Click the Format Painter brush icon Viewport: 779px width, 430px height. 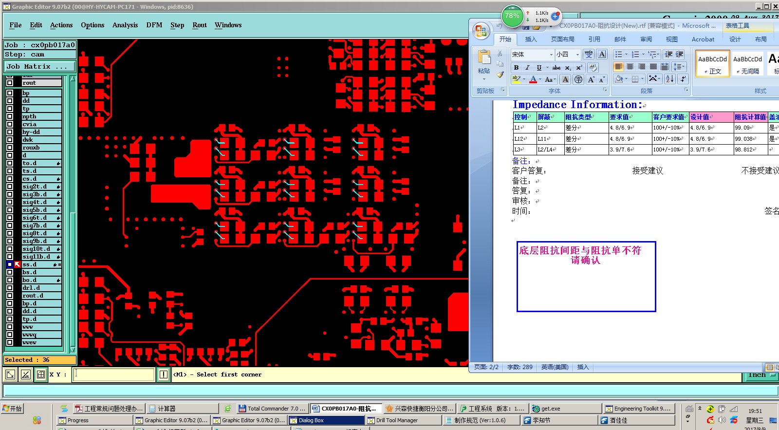coord(500,75)
